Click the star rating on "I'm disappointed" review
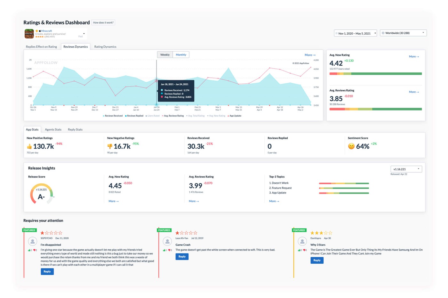The width and height of the screenshot is (448, 298). [52, 233]
